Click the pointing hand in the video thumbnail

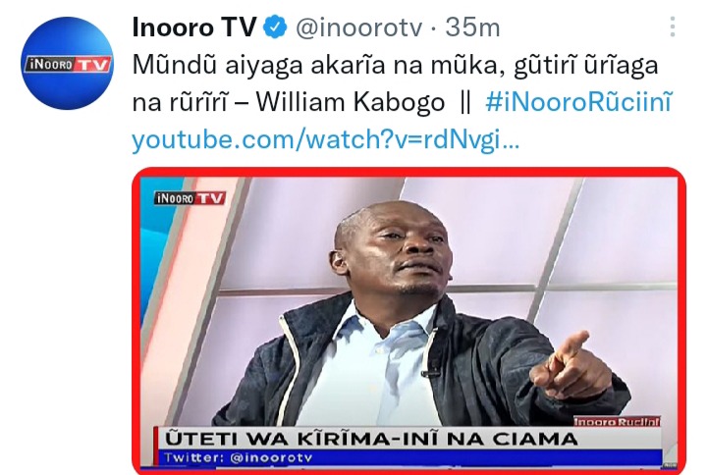tap(569, 365)
